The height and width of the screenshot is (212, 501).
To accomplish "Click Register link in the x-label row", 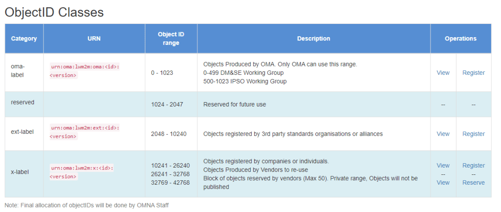I will (473, 166).
